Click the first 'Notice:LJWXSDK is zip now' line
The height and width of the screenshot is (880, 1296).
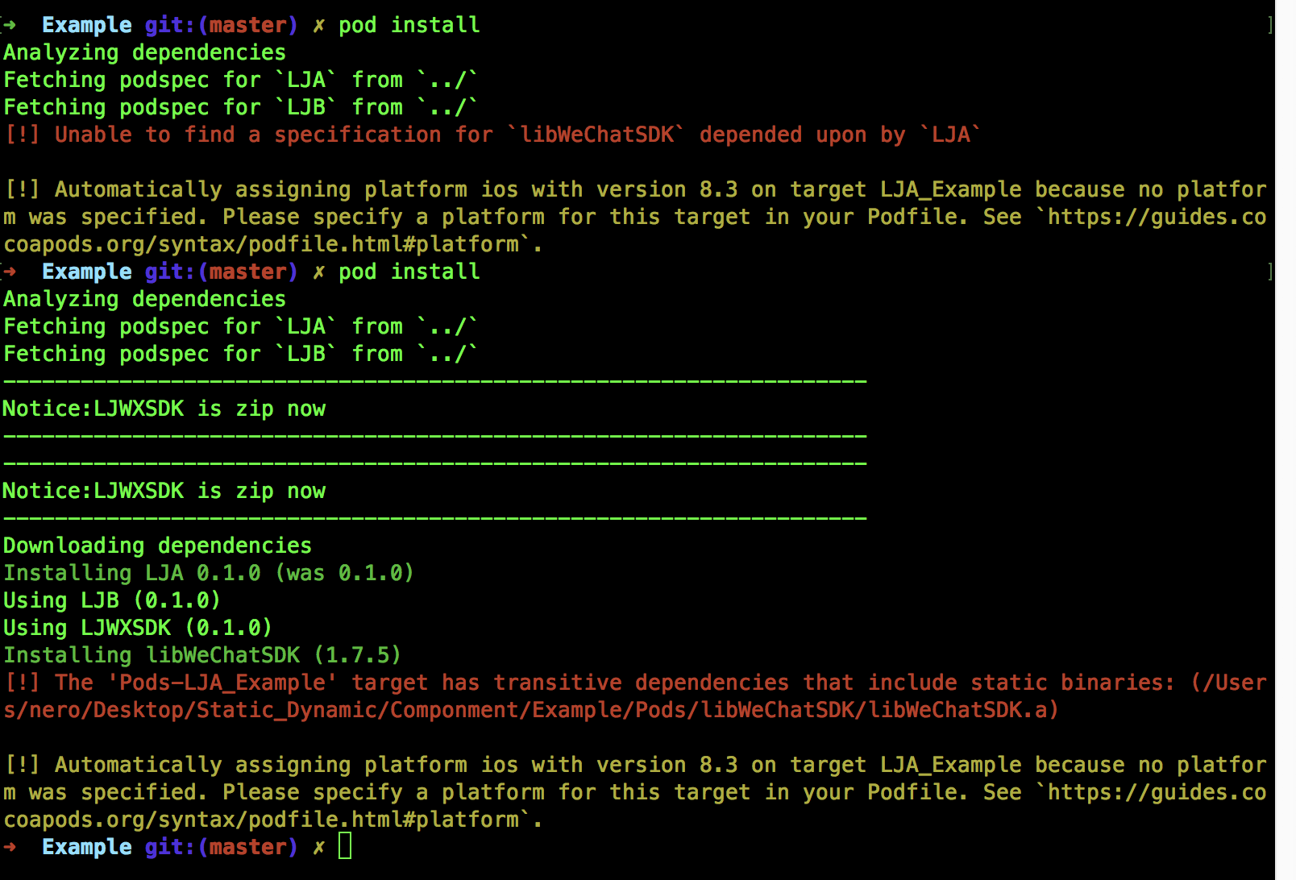pyautogui.click(x=164, y=409)
